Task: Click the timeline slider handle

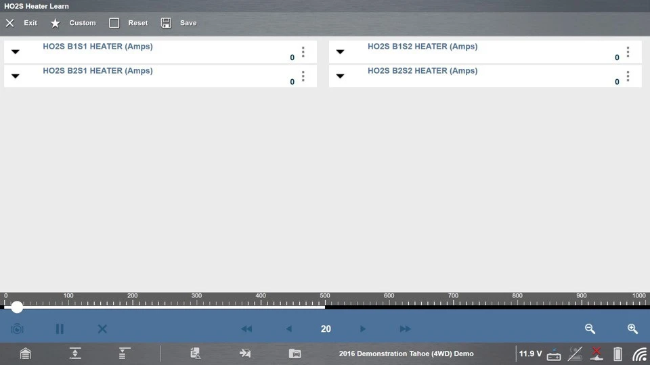Action: [x=17, y=307]
